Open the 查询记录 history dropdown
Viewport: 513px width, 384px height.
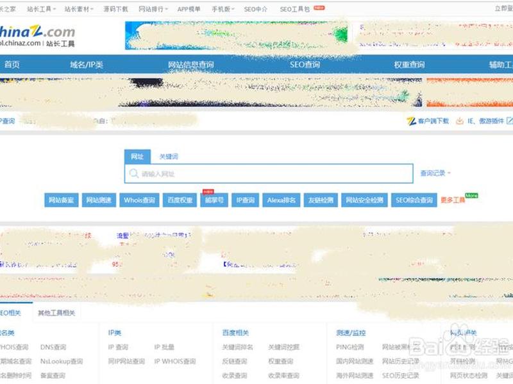point(435,173)
